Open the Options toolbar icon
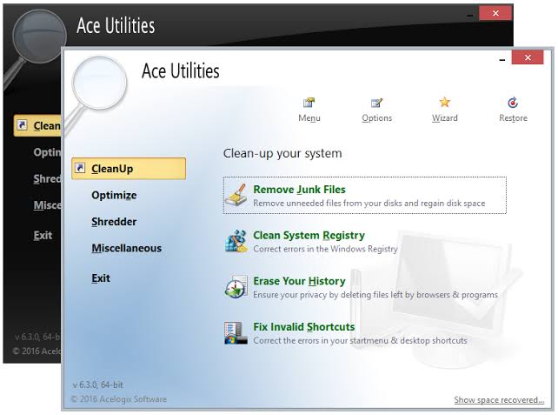 point(376,103)
